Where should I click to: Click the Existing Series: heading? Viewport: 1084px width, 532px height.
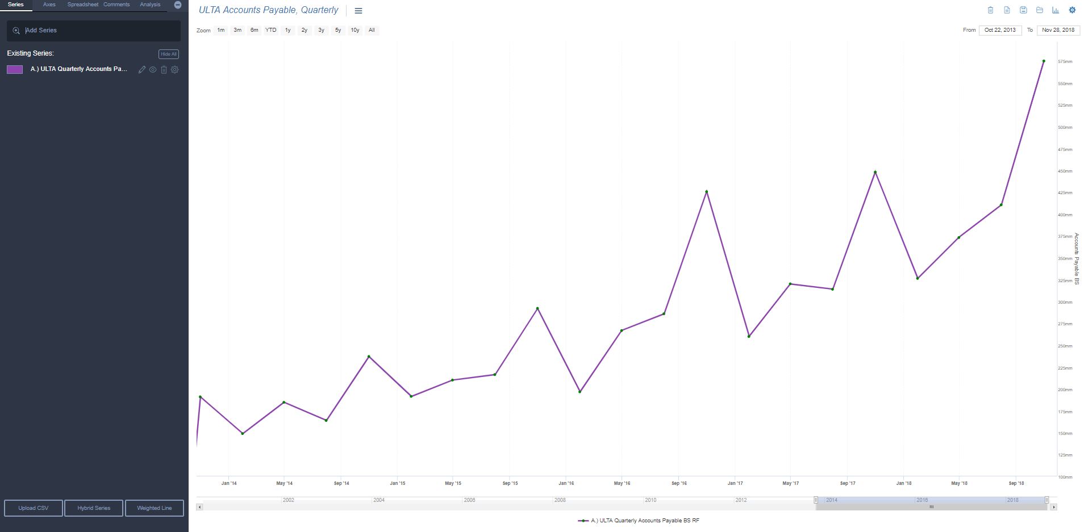(31, 53)
